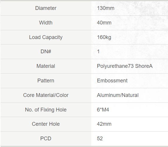The width and height of the screenshot is (168, 147).
Task: Select the 6*M4 fixing hole value
Action: 103,110
